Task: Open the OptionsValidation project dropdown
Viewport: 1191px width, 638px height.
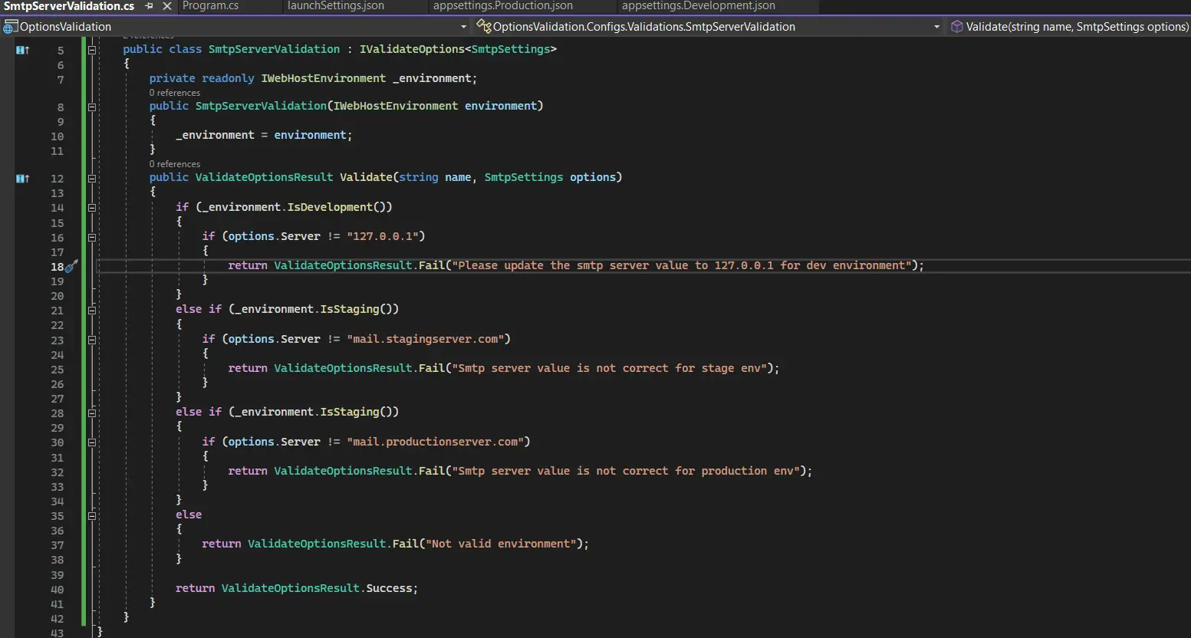Action: point(463,27)
